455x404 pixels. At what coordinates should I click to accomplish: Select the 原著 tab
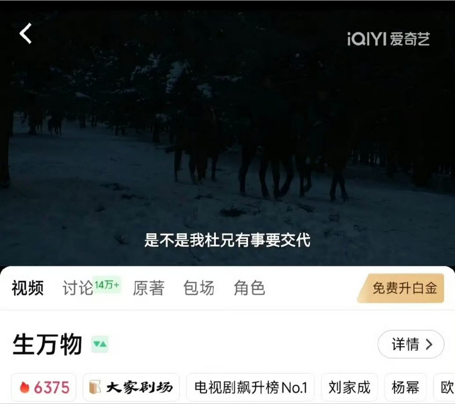(x=149, y=288)
